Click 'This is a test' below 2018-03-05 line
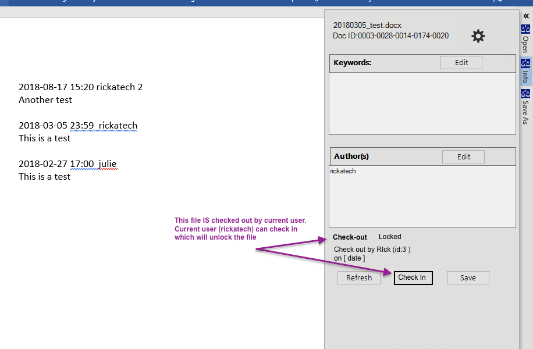 click(45, 138)
